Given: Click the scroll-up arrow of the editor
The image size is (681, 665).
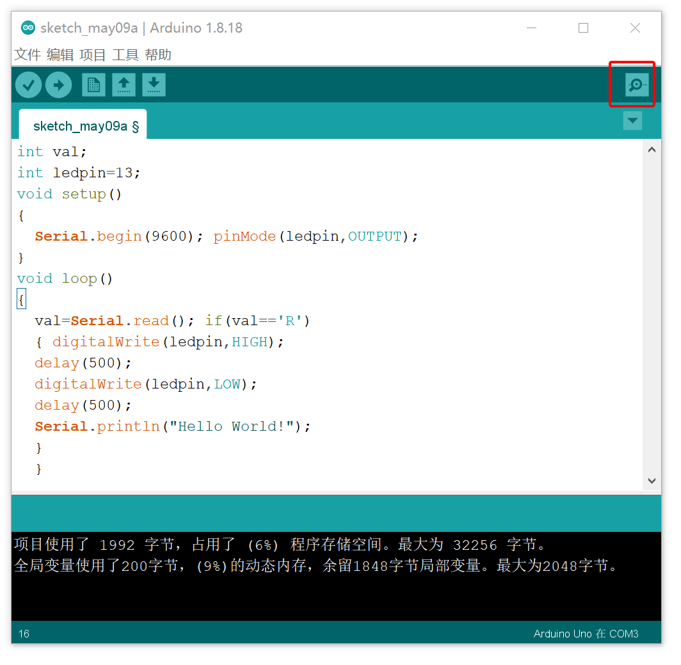Looking at the screenshot, I should [x=652, y=148].
